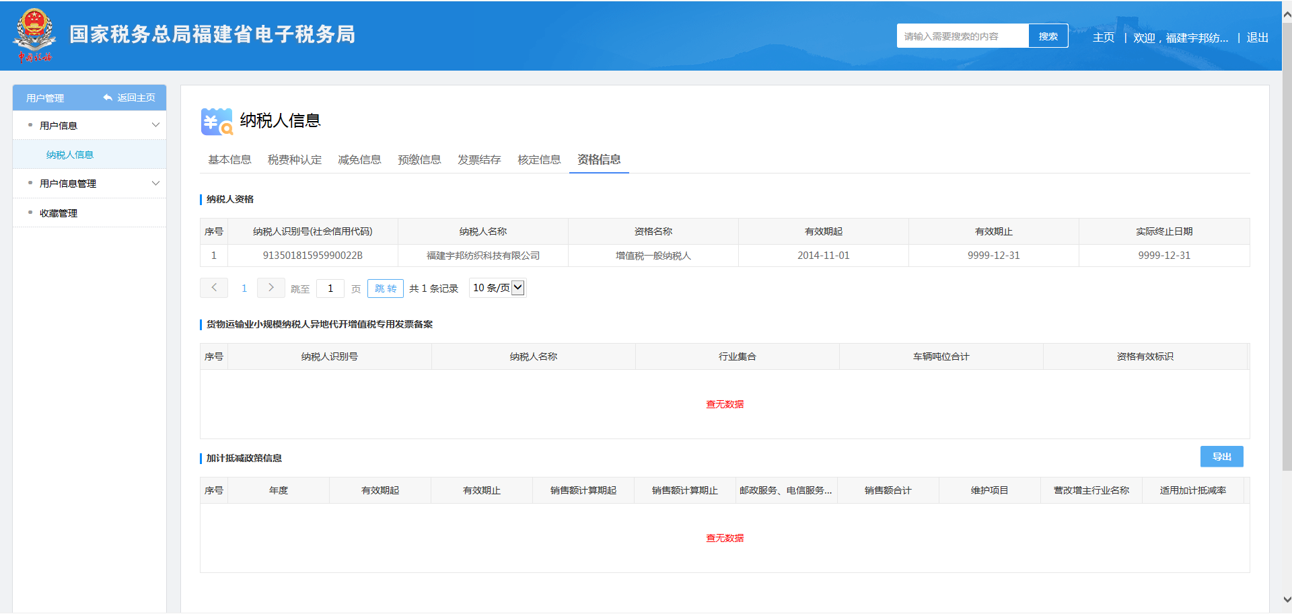Focus the header search input field
Image resolution: width=1292 pixels, height=614 pixels.
click(962, 36)
